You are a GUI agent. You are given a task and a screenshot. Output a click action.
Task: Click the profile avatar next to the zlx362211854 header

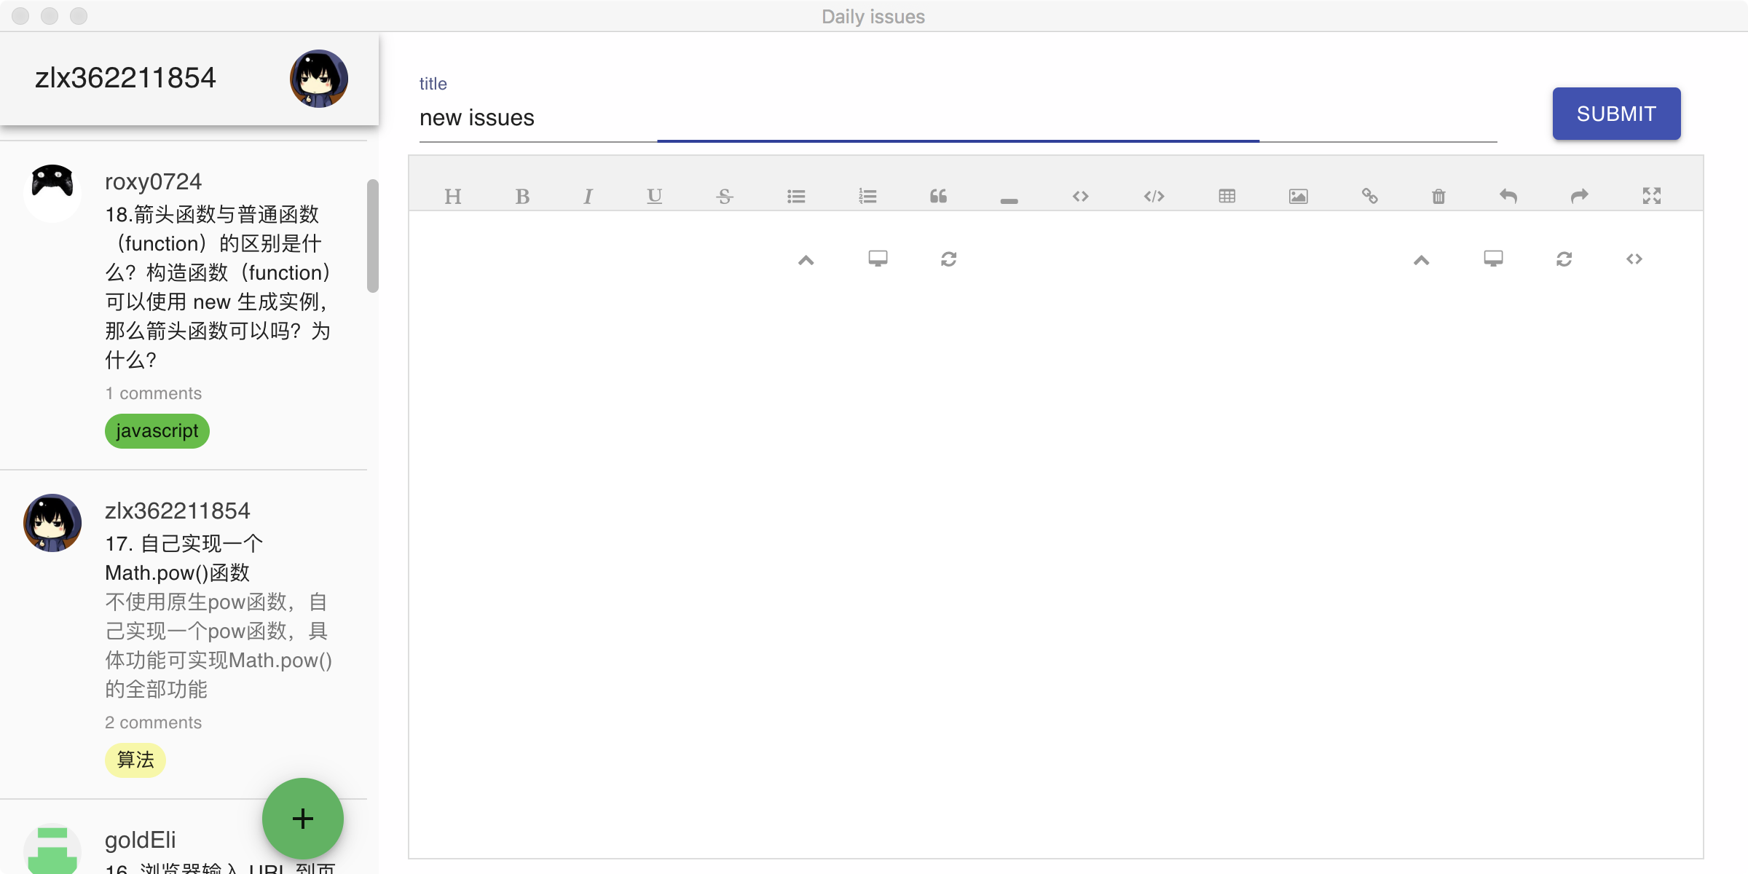point(319,79)
